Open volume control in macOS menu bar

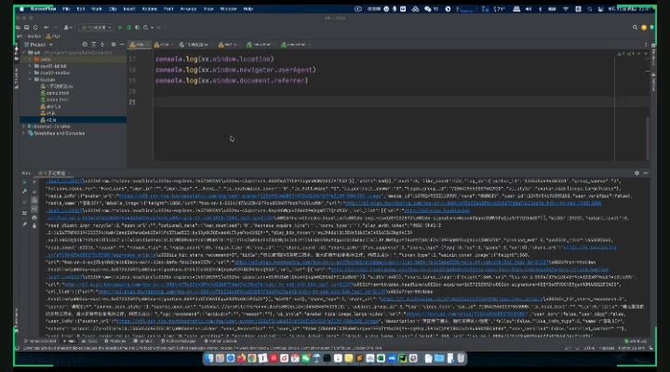point(529,9)
